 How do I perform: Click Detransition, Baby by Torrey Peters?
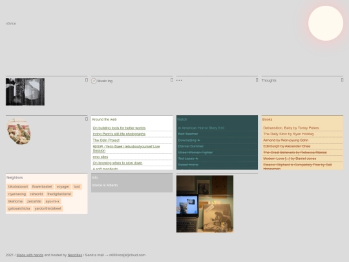291,128
